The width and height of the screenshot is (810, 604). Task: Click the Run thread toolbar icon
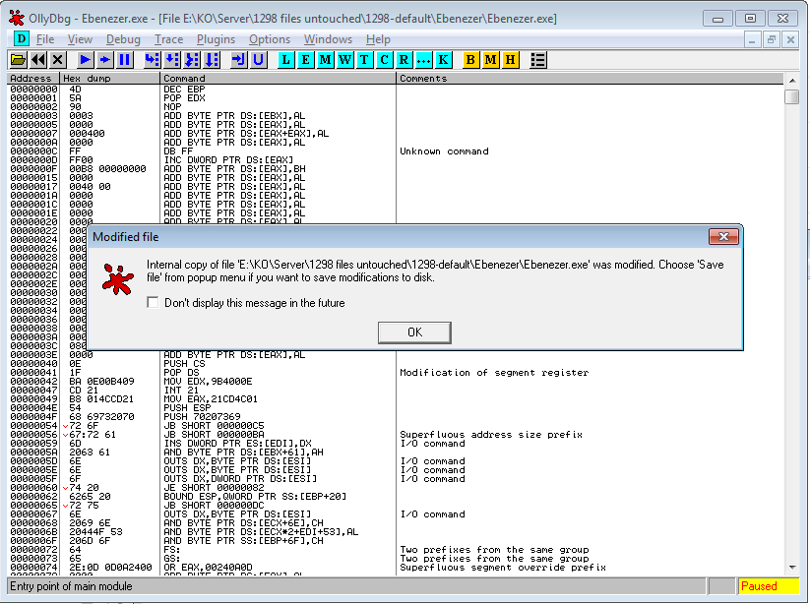105,60
